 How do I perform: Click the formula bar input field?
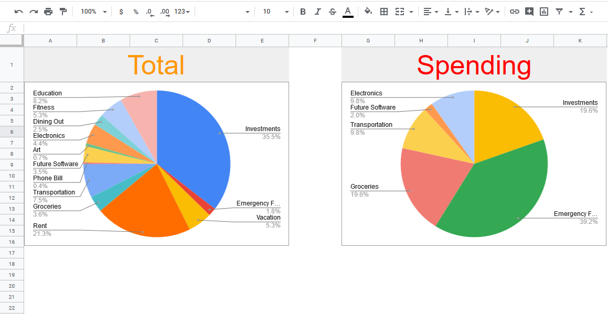coord(210,29)
